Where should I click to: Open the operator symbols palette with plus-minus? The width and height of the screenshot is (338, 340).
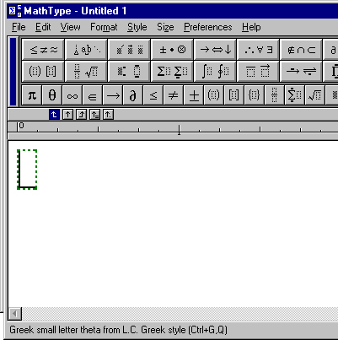coord(172,50)
